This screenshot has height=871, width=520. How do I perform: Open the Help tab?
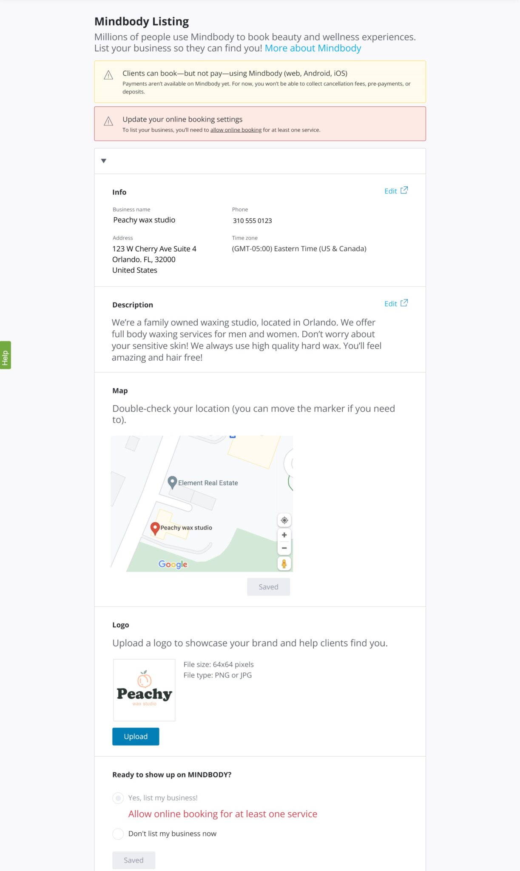click(5, 356)
